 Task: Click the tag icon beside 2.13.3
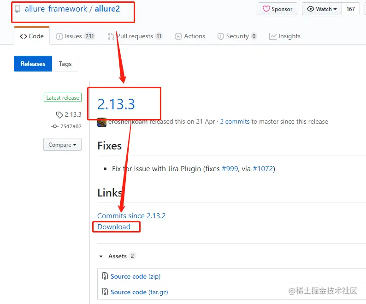click(x=59, y=115)
